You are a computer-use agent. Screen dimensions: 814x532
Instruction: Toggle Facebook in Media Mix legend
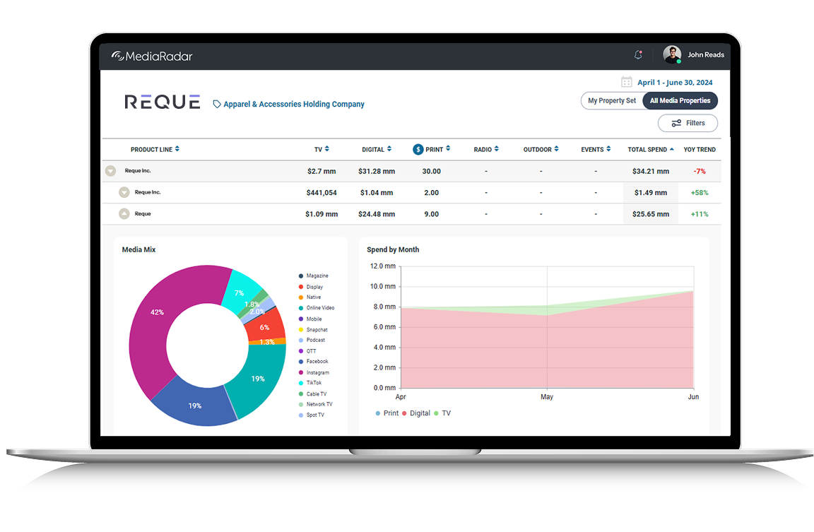click(x=314, y=361)
